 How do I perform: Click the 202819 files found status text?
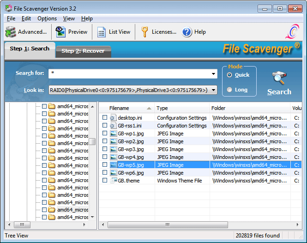point(258,235)
